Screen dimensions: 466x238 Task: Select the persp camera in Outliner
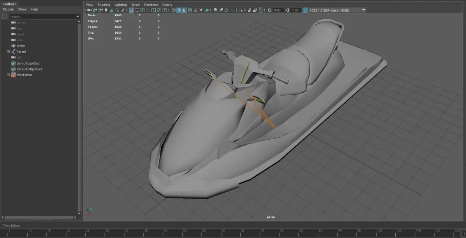click(x=21, y=22)
